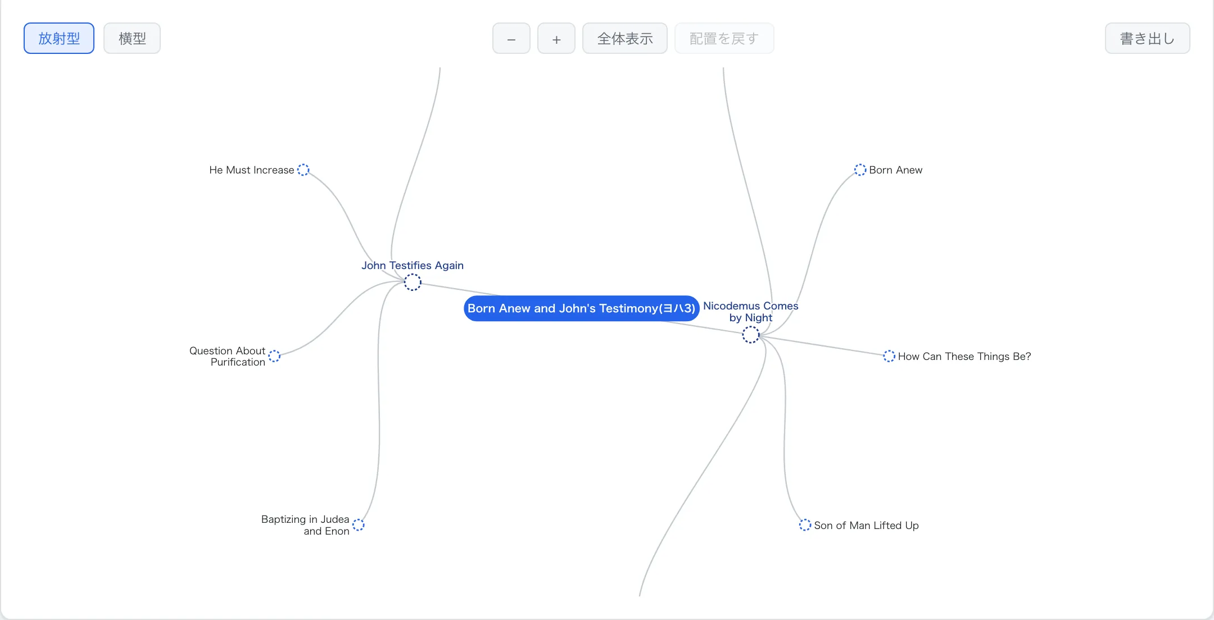Zoom out with the minus button

(511, 38)
